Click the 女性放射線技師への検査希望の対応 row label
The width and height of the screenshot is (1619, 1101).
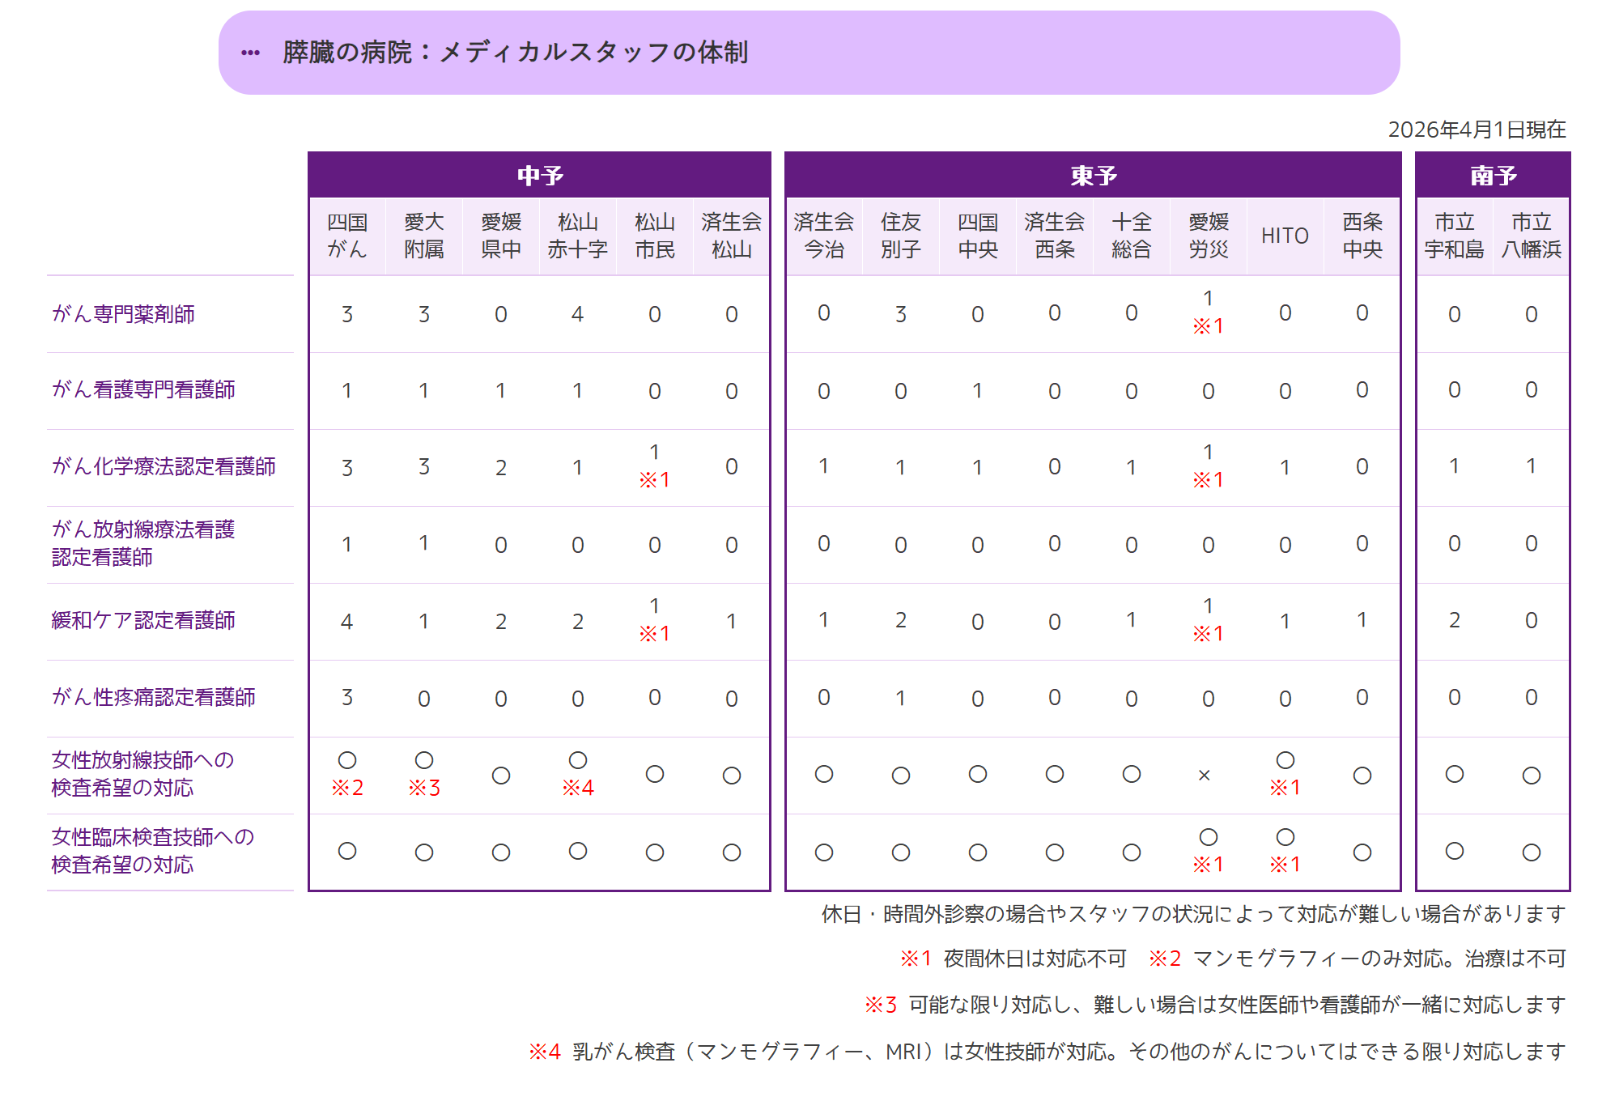[142, 774]
